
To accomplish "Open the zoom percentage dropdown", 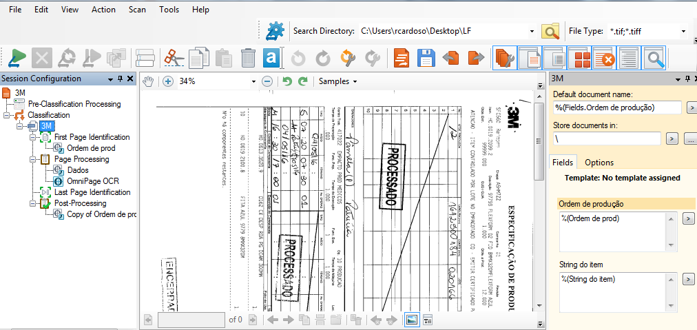I will [x=255, y=81].
